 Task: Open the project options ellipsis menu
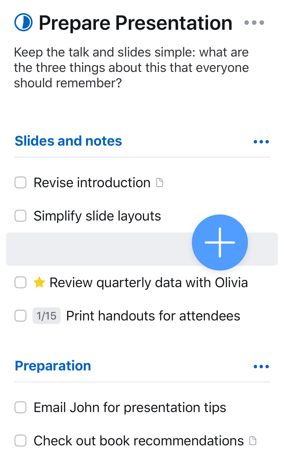254,23
